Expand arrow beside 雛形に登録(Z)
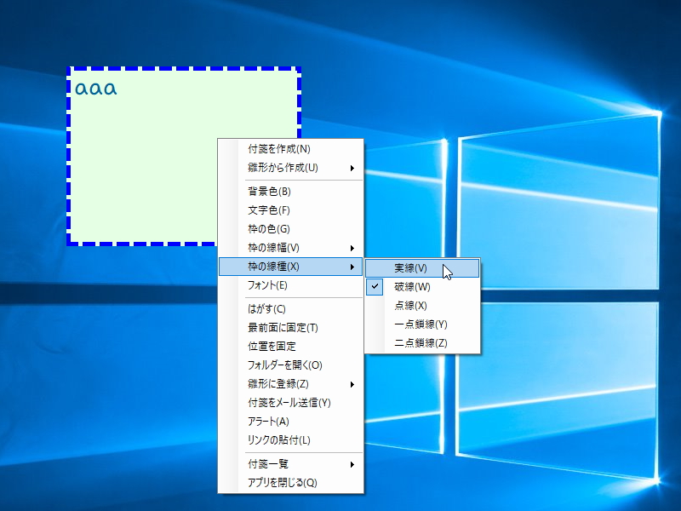The height and width of the screenshot is (511, 681). tap(352, 385)
